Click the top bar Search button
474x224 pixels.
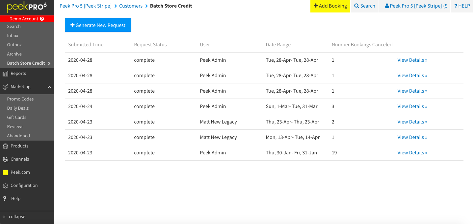click(365, 6)
